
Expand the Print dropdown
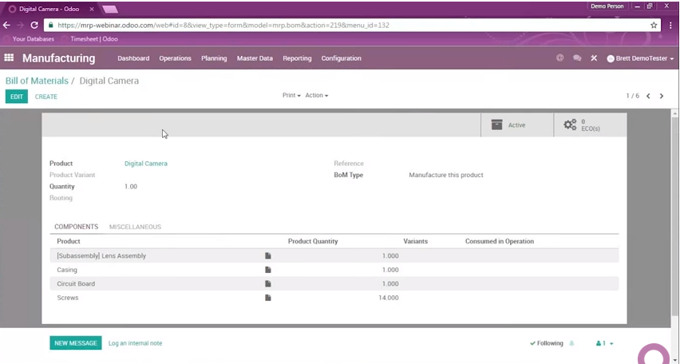pyautogui.click(x=291, y=96)
